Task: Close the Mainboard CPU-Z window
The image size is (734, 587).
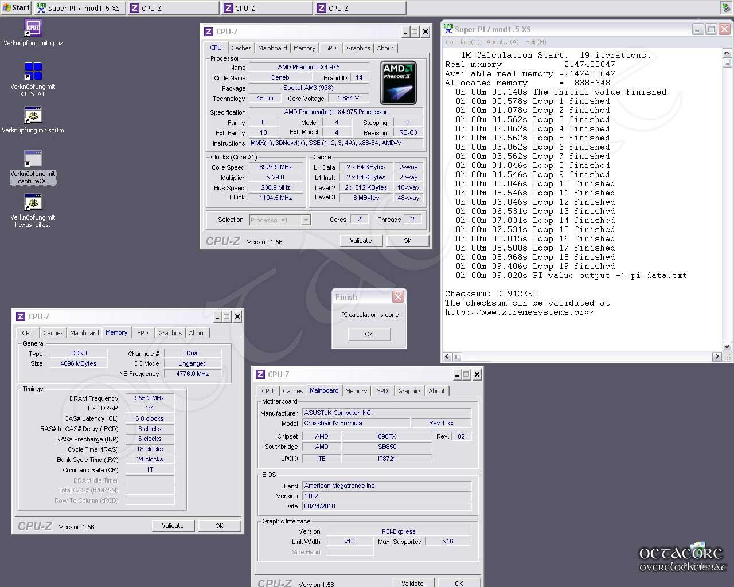Action: (x=477, y=374)
